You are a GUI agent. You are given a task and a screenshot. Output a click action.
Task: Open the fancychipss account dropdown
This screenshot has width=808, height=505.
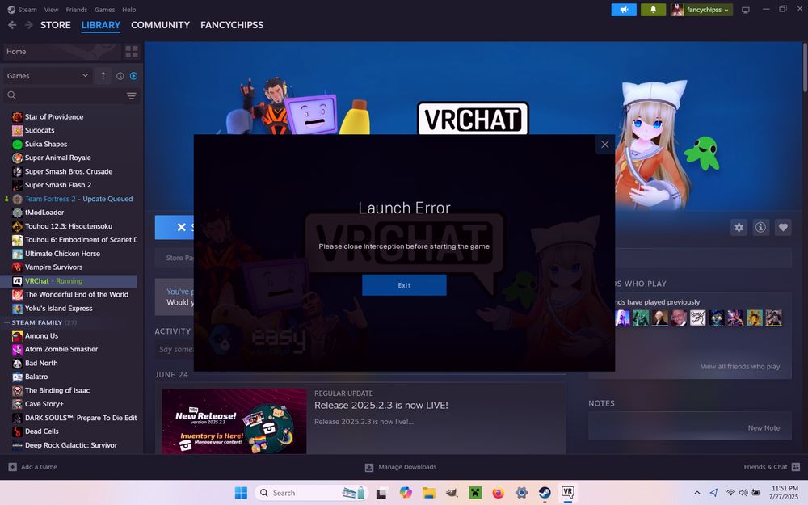[701, 10]
